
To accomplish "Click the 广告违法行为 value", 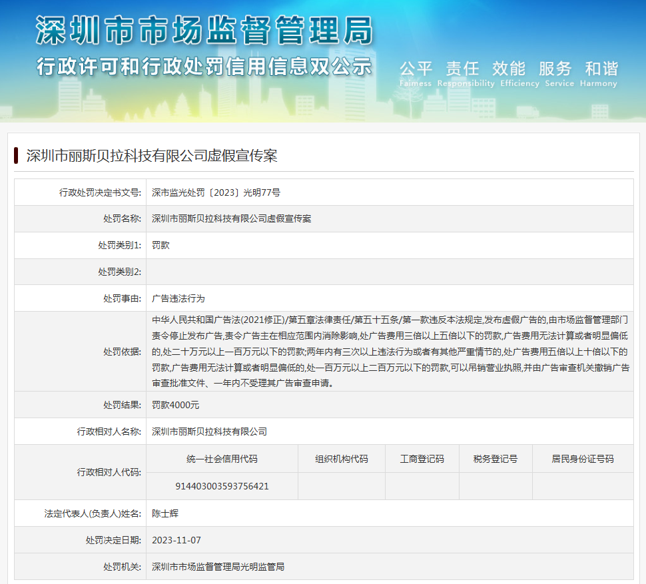I will [x=178, y=298].
